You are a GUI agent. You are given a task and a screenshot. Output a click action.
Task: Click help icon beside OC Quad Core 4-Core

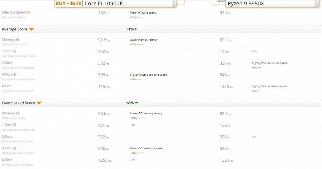15,148
